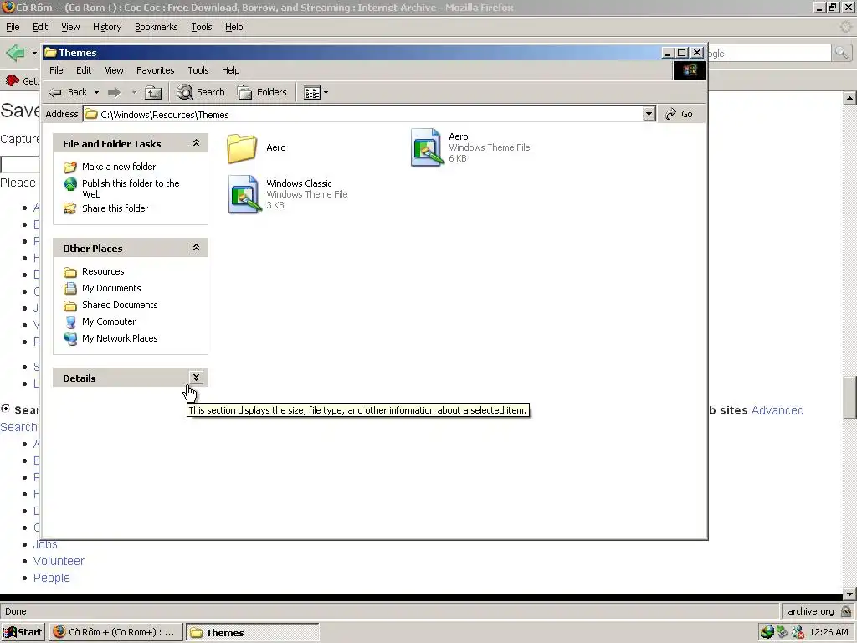This screenshot has height=643, width=857.
Task: Click the Themes folder icon in title bar
Action: [50, 53]
